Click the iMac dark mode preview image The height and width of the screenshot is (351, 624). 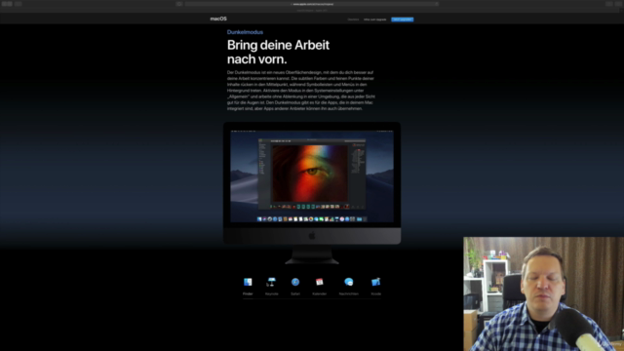point(312,193)
